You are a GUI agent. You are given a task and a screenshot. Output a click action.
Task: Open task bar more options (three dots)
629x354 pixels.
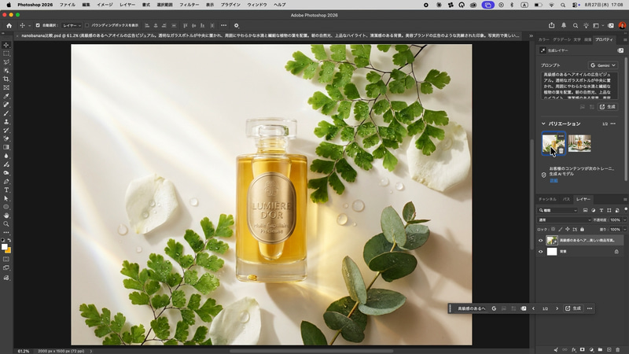pyautogui.click(x=589, y=308)
